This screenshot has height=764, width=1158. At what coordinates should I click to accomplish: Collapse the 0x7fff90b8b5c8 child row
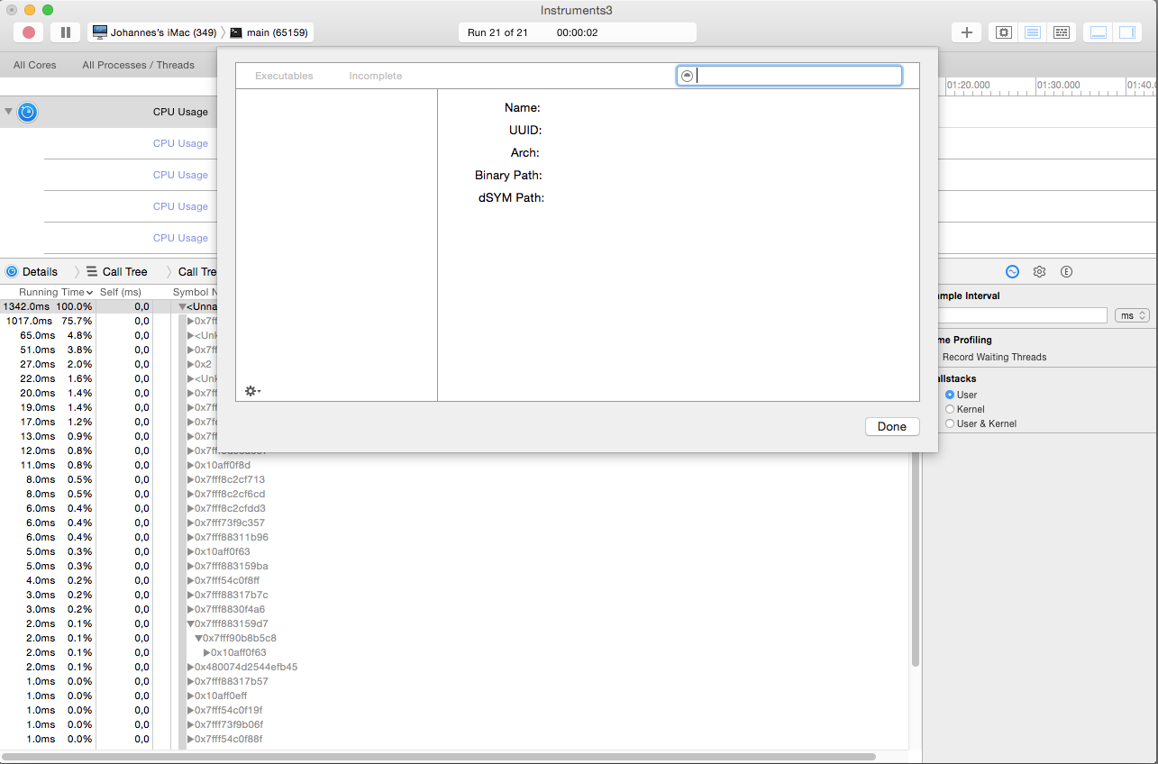[198, 638]
